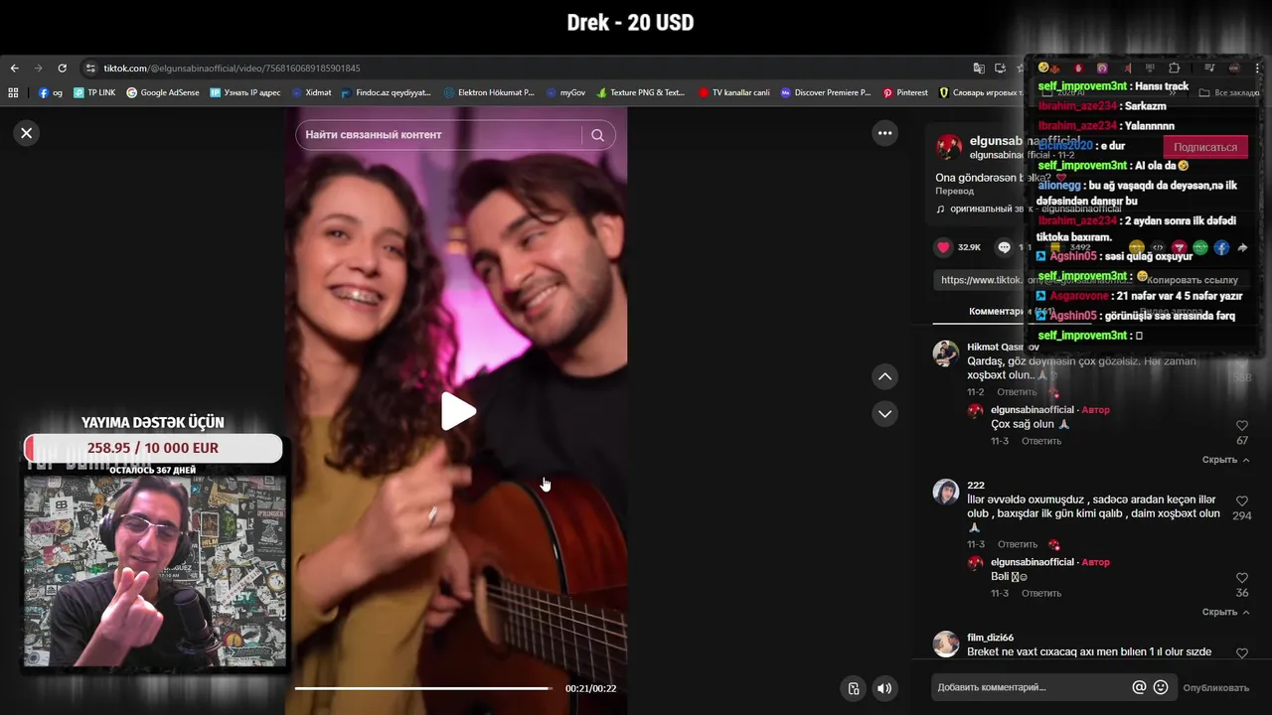The image size is (1272, 715).
Task: Open the three-dots more options menu
Action: [x=884, y=133]
